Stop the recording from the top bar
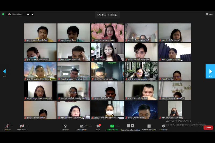 (31, 14)
